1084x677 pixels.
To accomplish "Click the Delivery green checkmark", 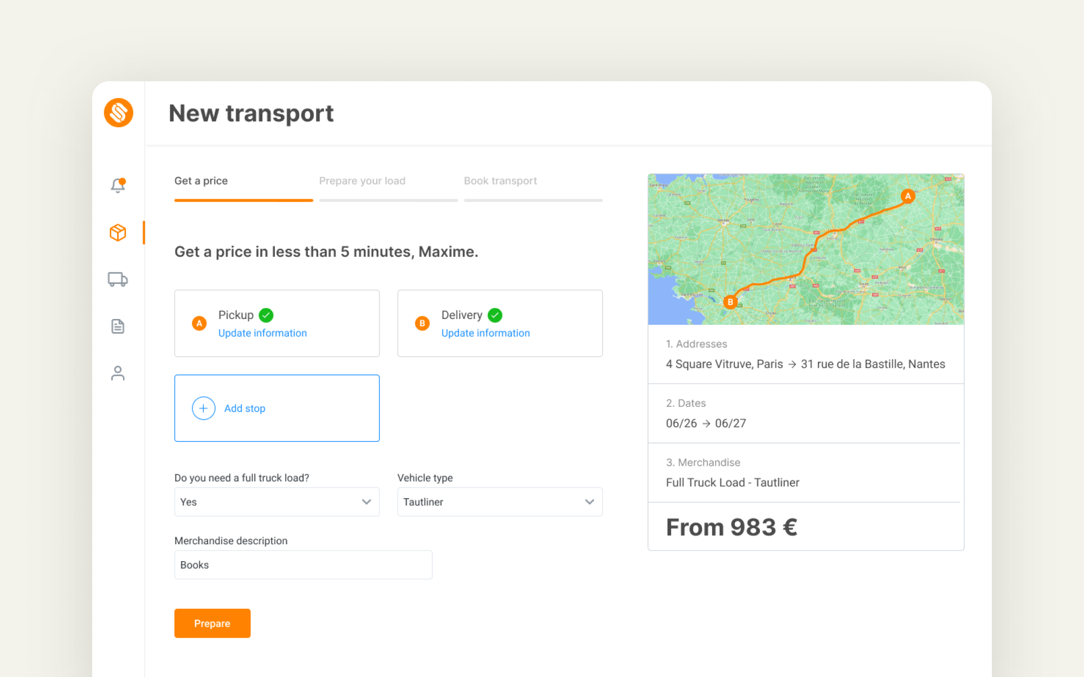I will pos(495,315).
